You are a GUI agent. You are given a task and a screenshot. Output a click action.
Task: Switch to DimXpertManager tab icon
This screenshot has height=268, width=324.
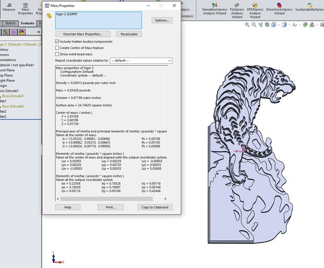pos(14,32)
